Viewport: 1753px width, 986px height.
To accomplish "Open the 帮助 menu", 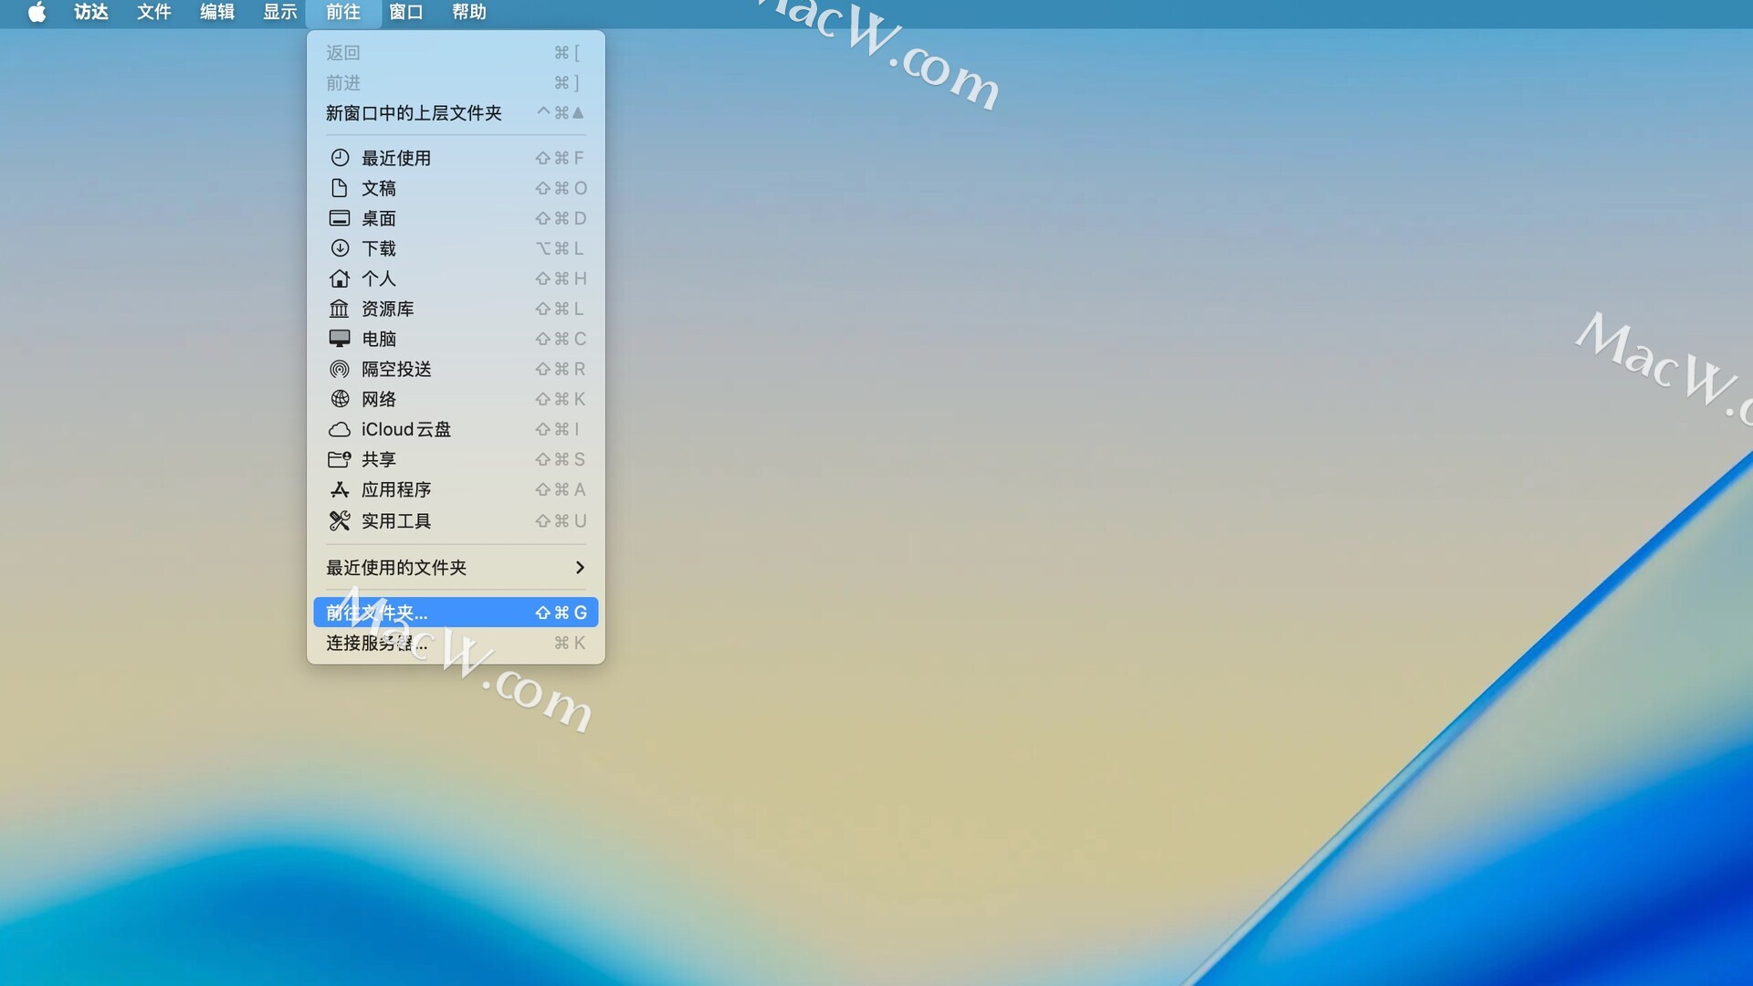I will (469, 12).
